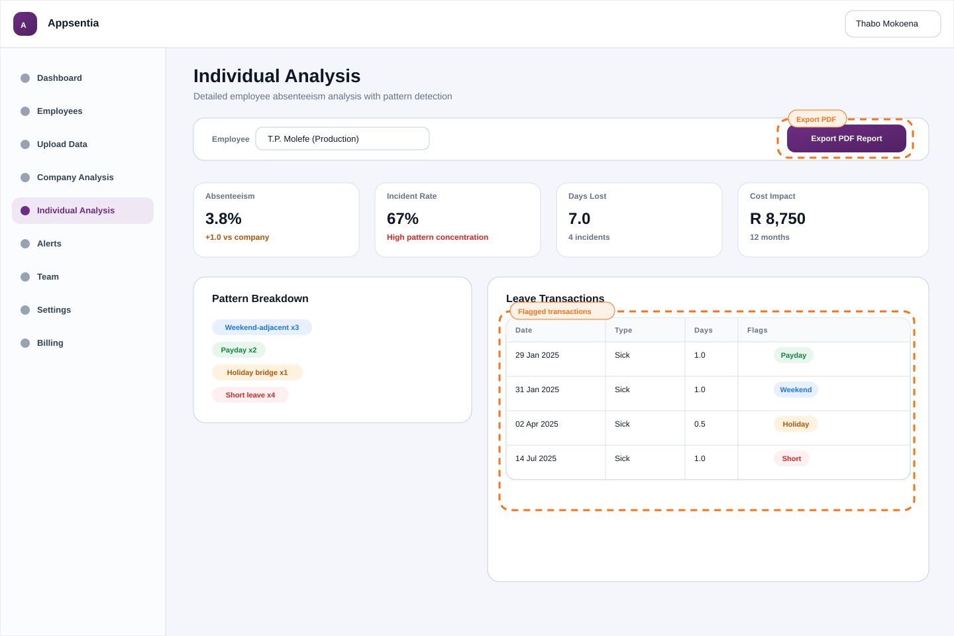Screen dimensions: 954x636
Task: Click High pattern concentration text
Action: tap(437, 237)
